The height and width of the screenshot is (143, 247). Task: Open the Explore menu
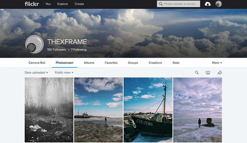63,4
